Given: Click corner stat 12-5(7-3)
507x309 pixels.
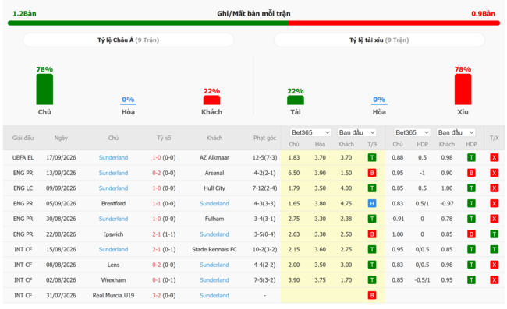Looking at the screenshot, I should coord(264,158).
